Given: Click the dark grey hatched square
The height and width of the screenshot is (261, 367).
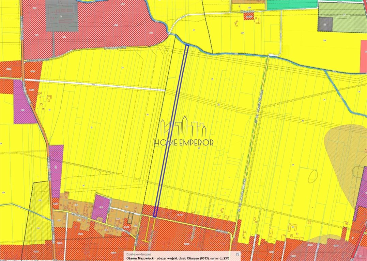Looking at the screenshot, I should click(325, 24).
